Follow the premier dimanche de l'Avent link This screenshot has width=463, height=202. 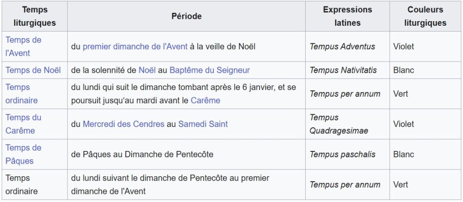(x=135, y=47)
